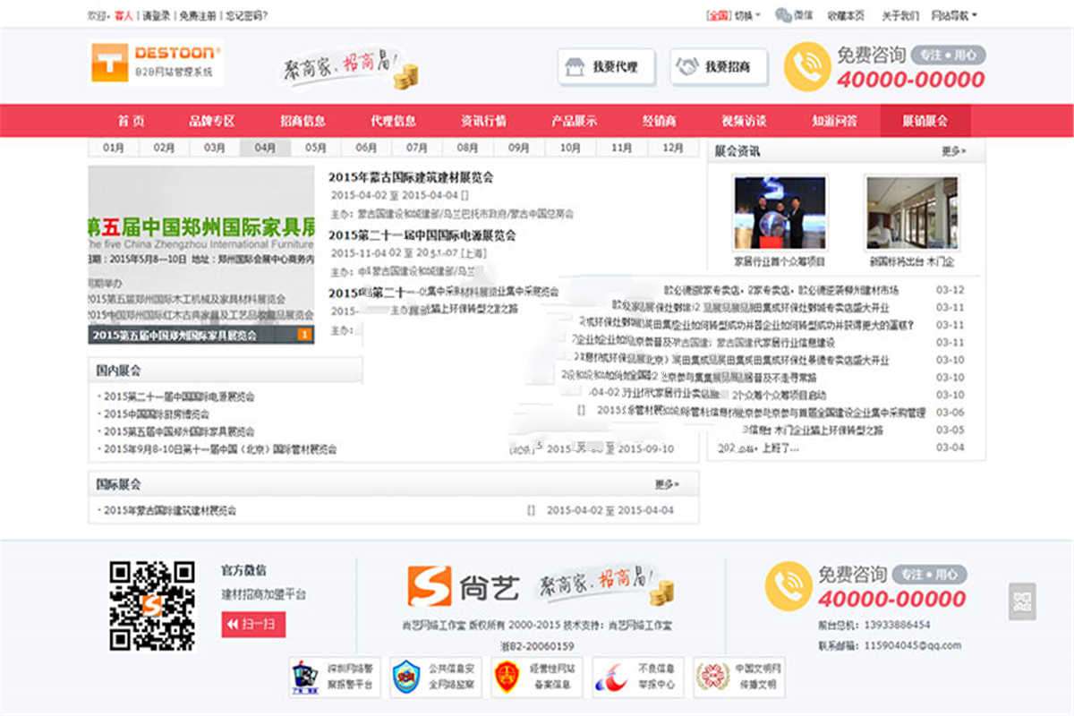
Task: Open the 公共信息安全网络监察 badge
Action: [436, 678]
